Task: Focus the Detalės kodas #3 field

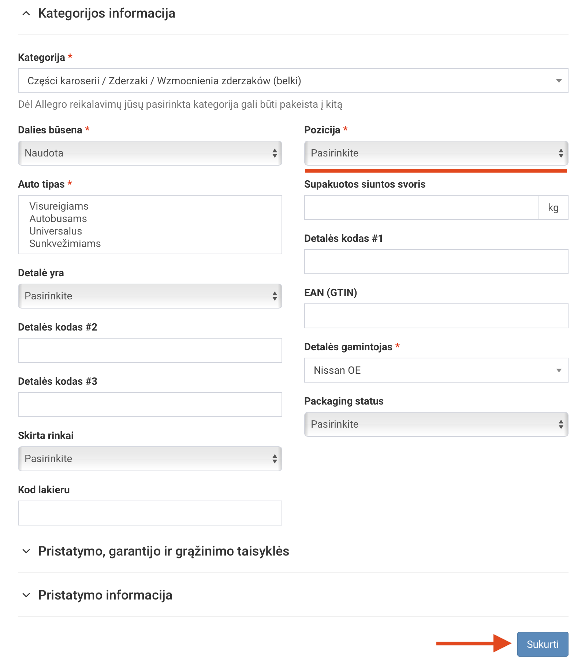Action: coord(150,405)
